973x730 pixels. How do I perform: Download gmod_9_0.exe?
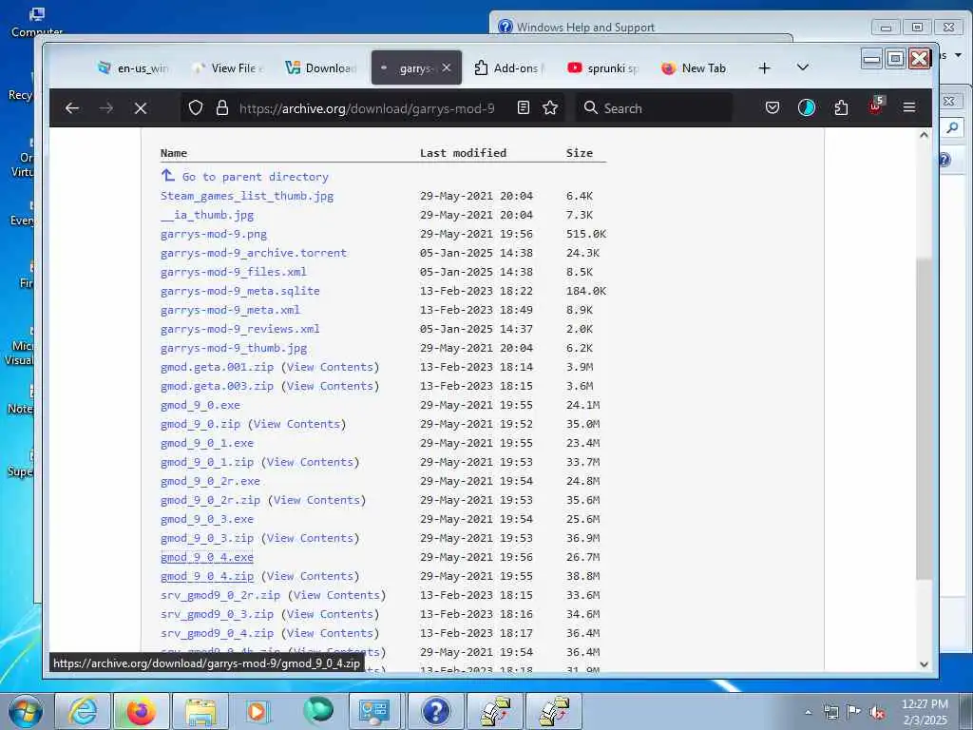point(200,405)
